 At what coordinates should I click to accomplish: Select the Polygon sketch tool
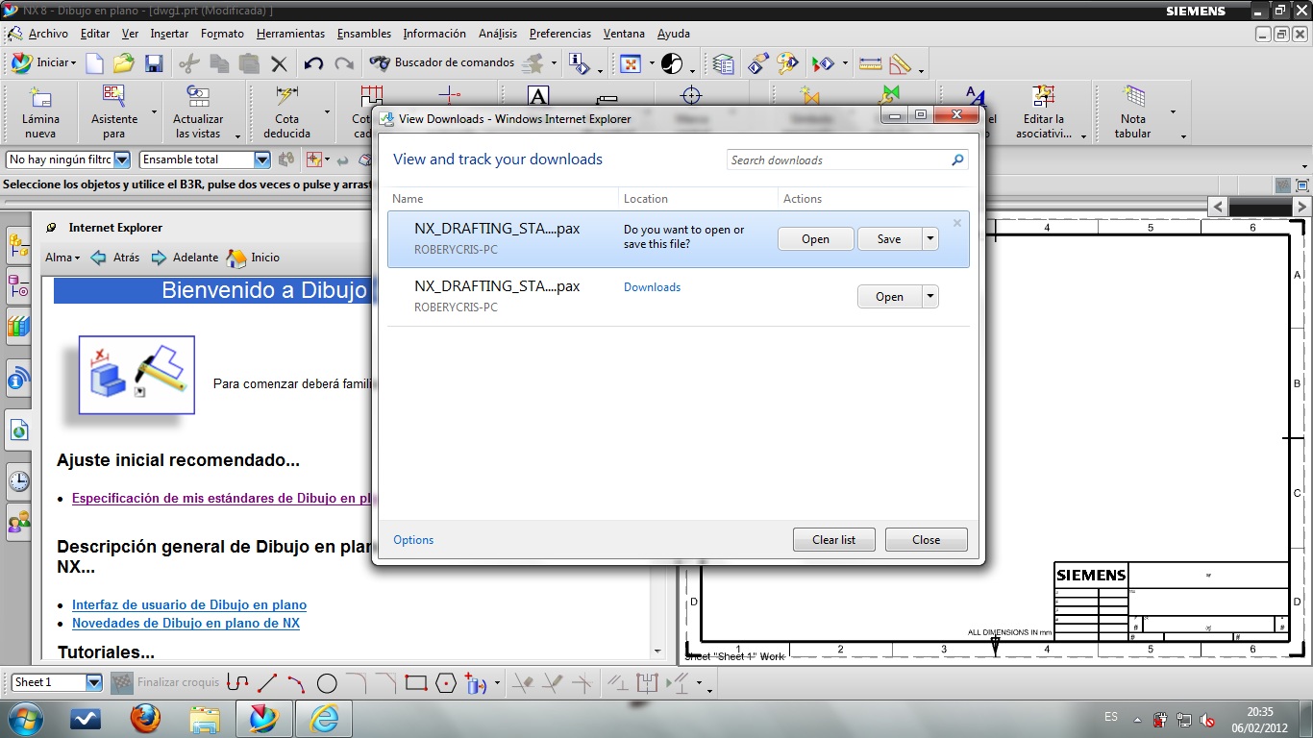point(445,683)
